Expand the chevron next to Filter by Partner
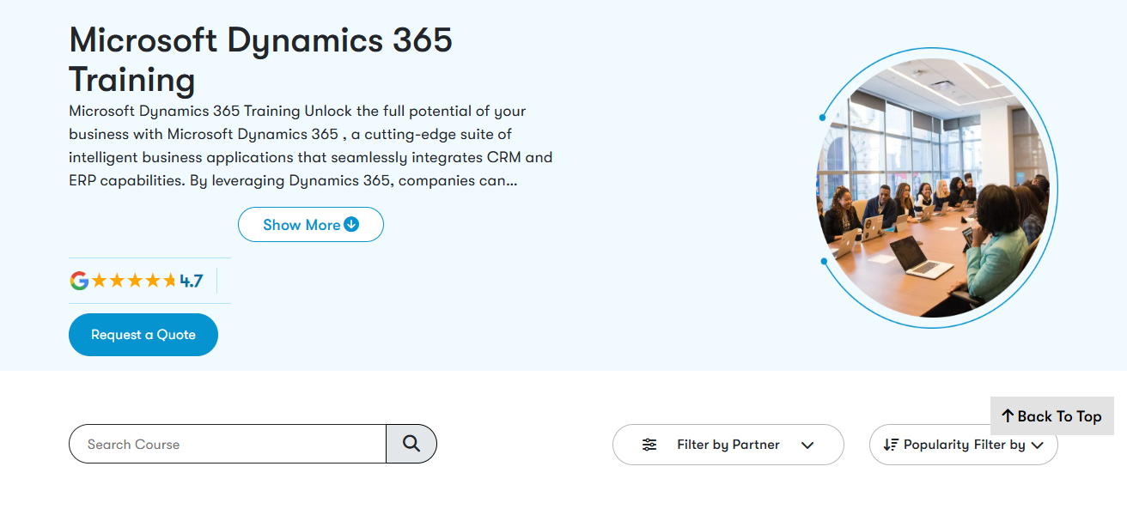The image size is (1127, 515). click(807, 445)
